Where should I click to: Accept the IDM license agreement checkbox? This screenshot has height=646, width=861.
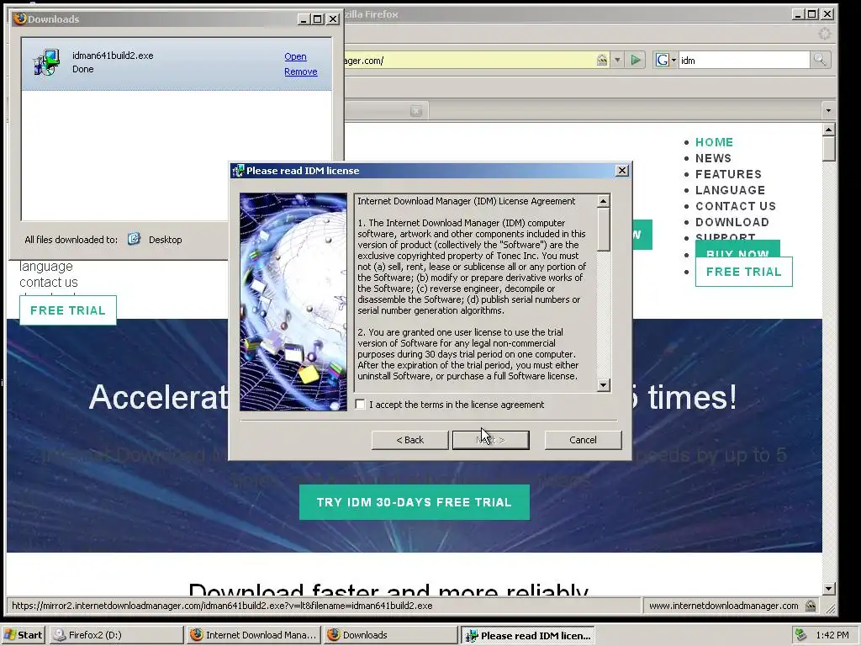pos(360,405)
